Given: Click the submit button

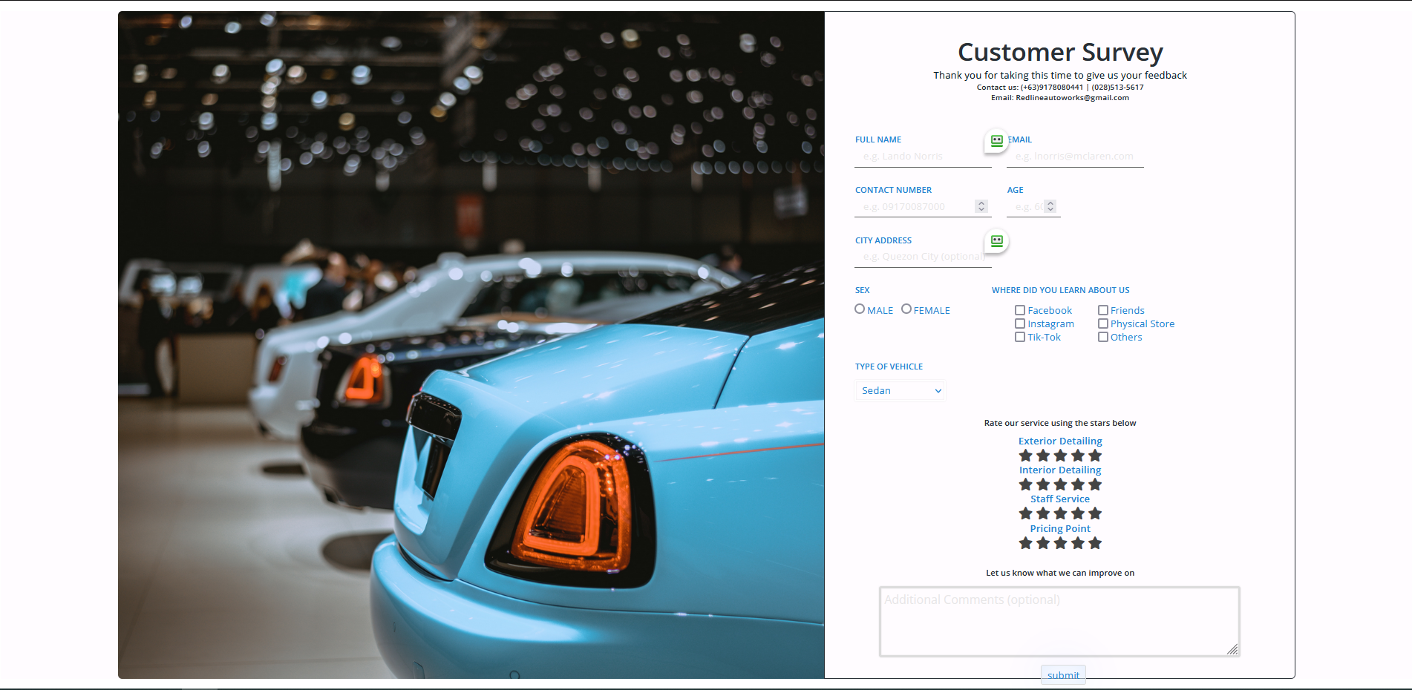Looking at the screenshot, I should click(x=1063, y=674).
